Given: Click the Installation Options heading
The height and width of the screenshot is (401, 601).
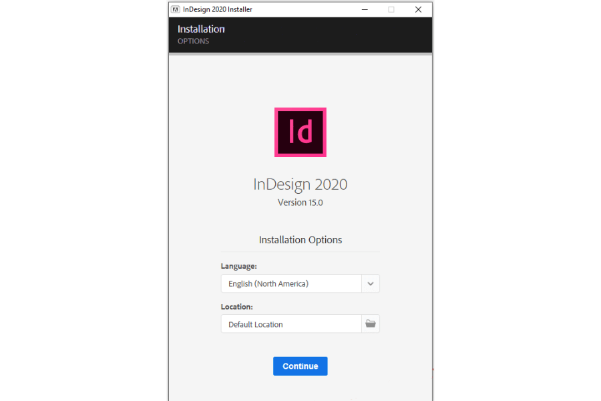Looking at the screenshot, I should point(300,240).
